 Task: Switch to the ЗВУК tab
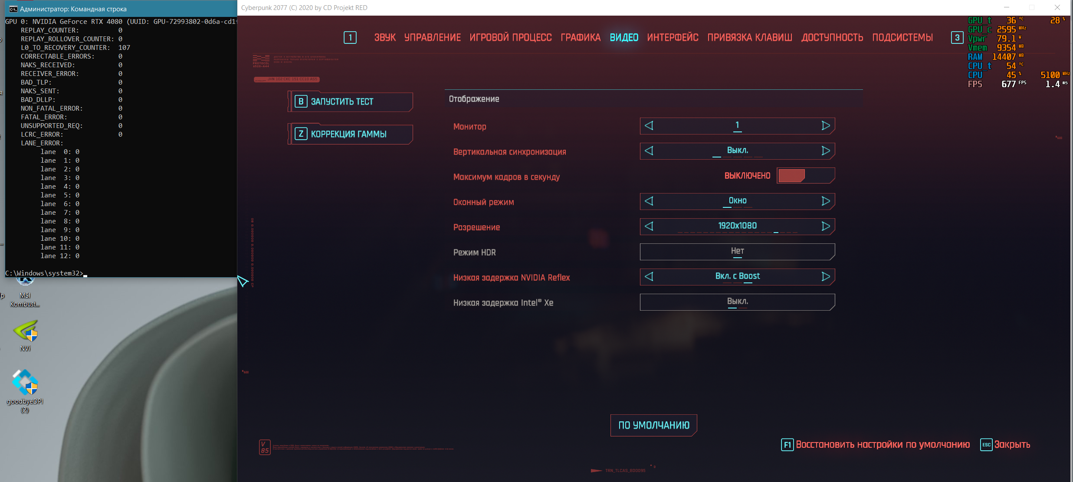tap(385, 38)
